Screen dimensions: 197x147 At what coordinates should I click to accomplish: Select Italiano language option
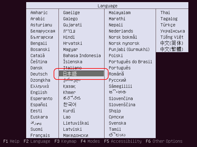pos(72,68)
